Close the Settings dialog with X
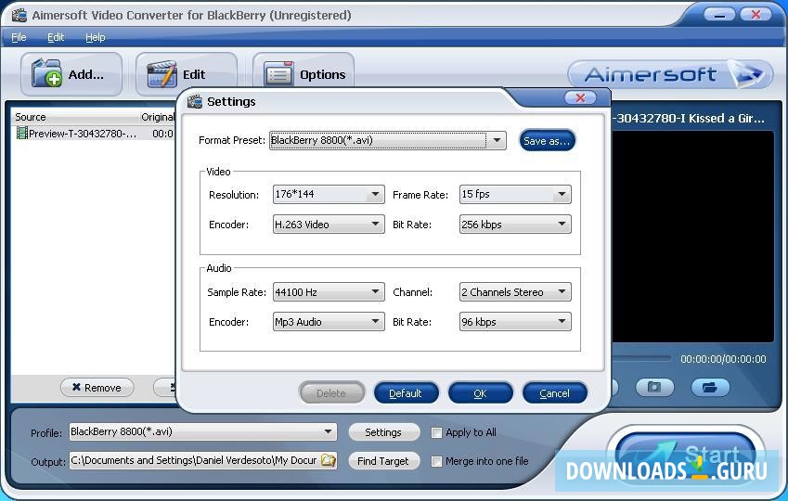This screenshot has width=788, height=501. tap(580, 97)
